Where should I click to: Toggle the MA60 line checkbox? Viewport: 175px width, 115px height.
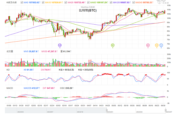pyautogui.click(x=88, y=2)
